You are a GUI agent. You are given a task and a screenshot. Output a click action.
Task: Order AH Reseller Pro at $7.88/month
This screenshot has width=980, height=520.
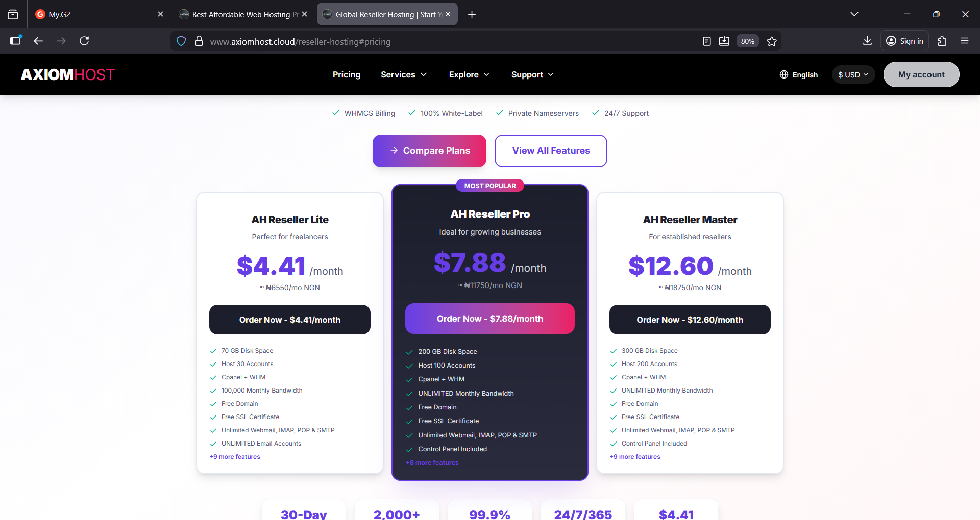tap(490, 319)
